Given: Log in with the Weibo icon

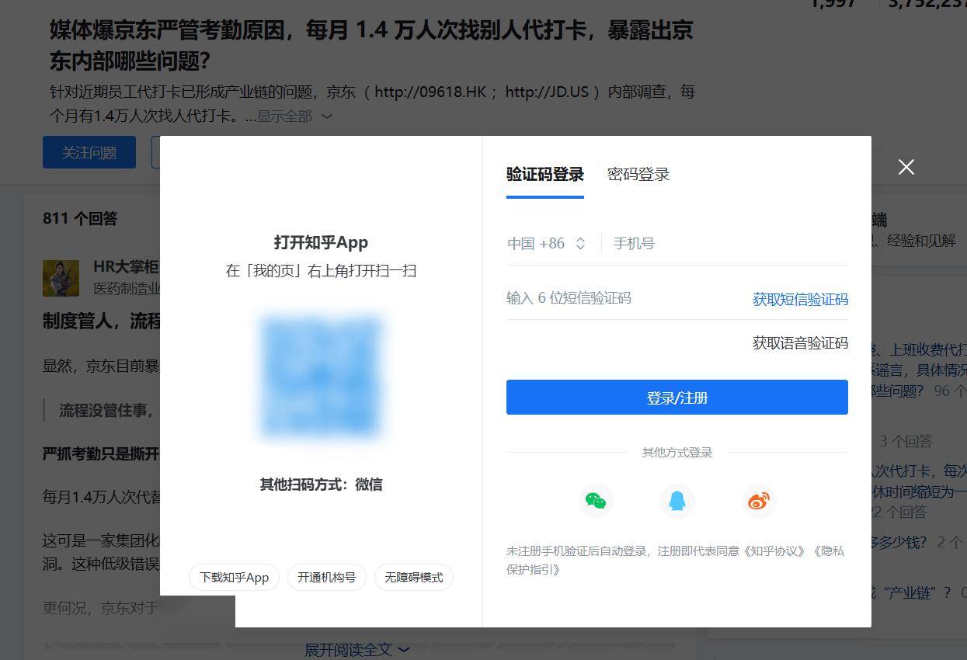Looking at the screenshot, I should pos(759,501).
